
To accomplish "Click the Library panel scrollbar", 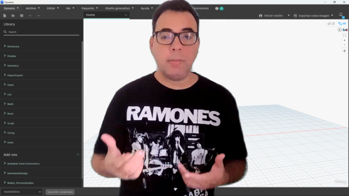I will 82,110.
